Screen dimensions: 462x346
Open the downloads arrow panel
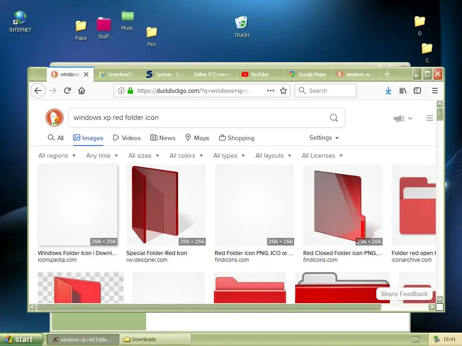pyautogui.click(x=388, y=91)
